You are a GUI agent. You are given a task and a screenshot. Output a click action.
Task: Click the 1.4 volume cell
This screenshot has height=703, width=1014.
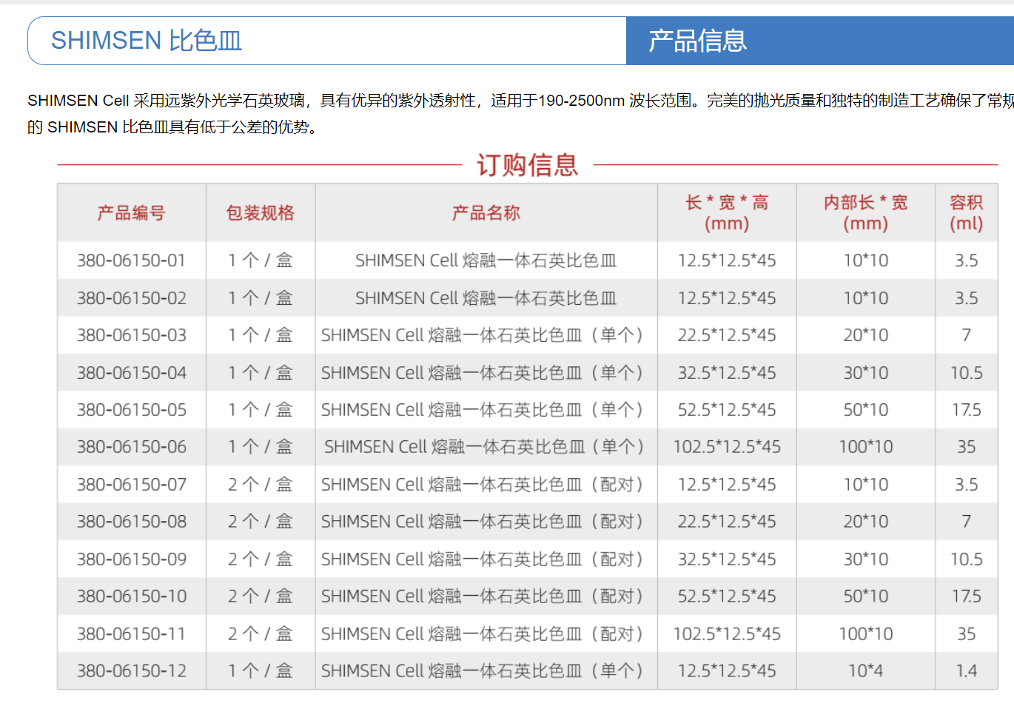(966, 671)
